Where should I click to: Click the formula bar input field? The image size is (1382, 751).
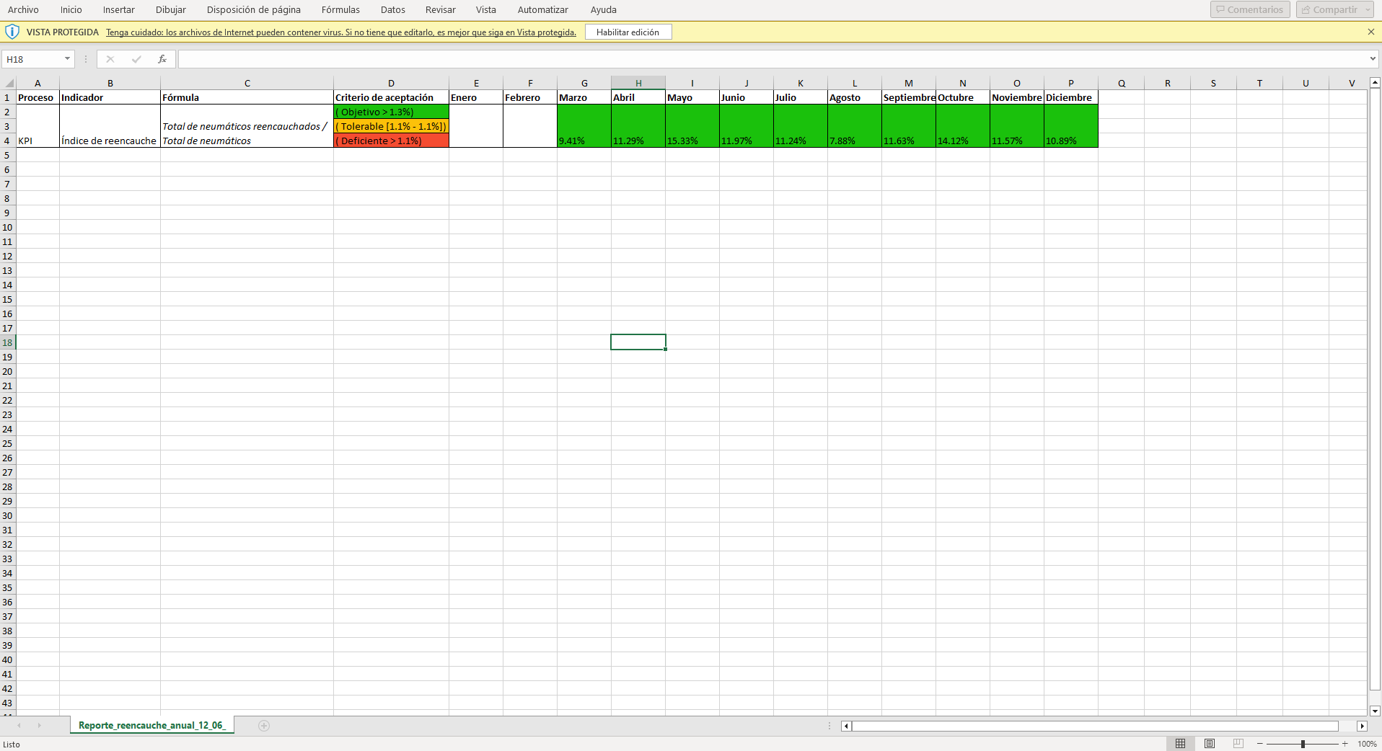pos(772,59)
